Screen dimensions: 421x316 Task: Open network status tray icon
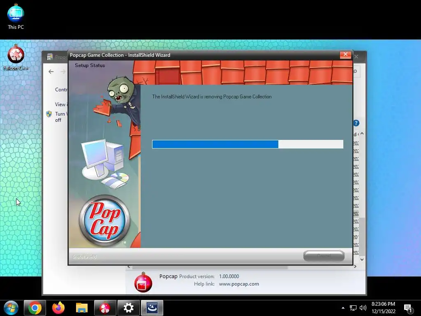(353, 308)
